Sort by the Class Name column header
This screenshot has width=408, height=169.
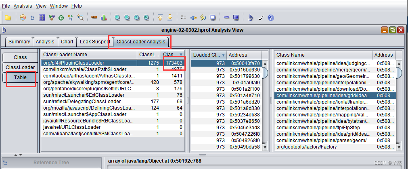click(323, 55)
